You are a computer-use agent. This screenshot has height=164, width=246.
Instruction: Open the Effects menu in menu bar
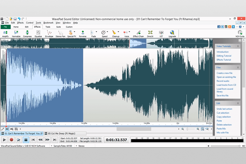coord(20,23)
